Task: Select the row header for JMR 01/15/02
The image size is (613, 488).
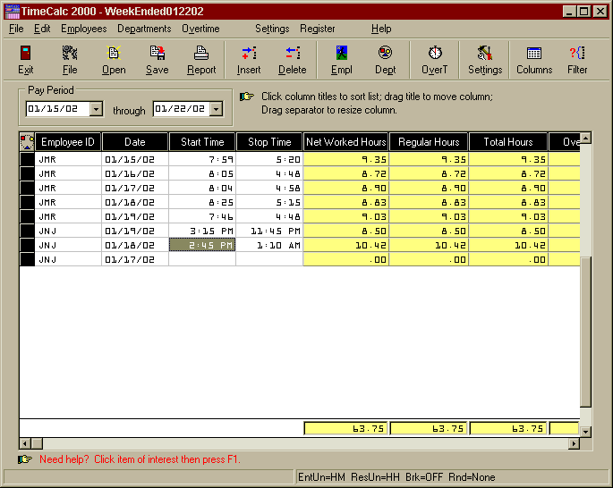Action: 27,159
